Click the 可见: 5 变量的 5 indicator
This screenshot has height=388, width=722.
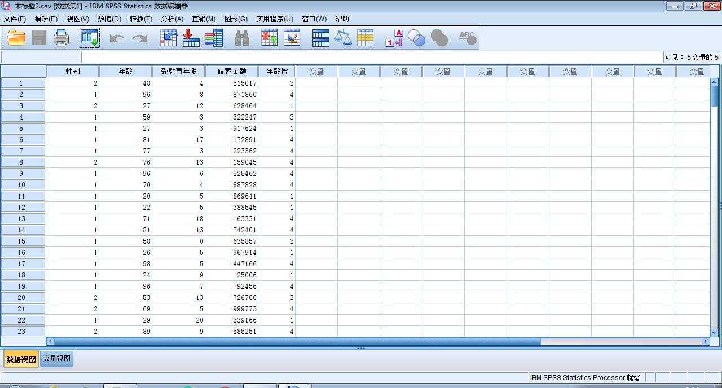692,57
